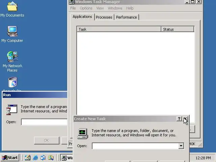Screen dimensions: 216x162
Task: Select the Recycle Bin desktop icon
Action: pyautogui.click(x=12, y=84)
